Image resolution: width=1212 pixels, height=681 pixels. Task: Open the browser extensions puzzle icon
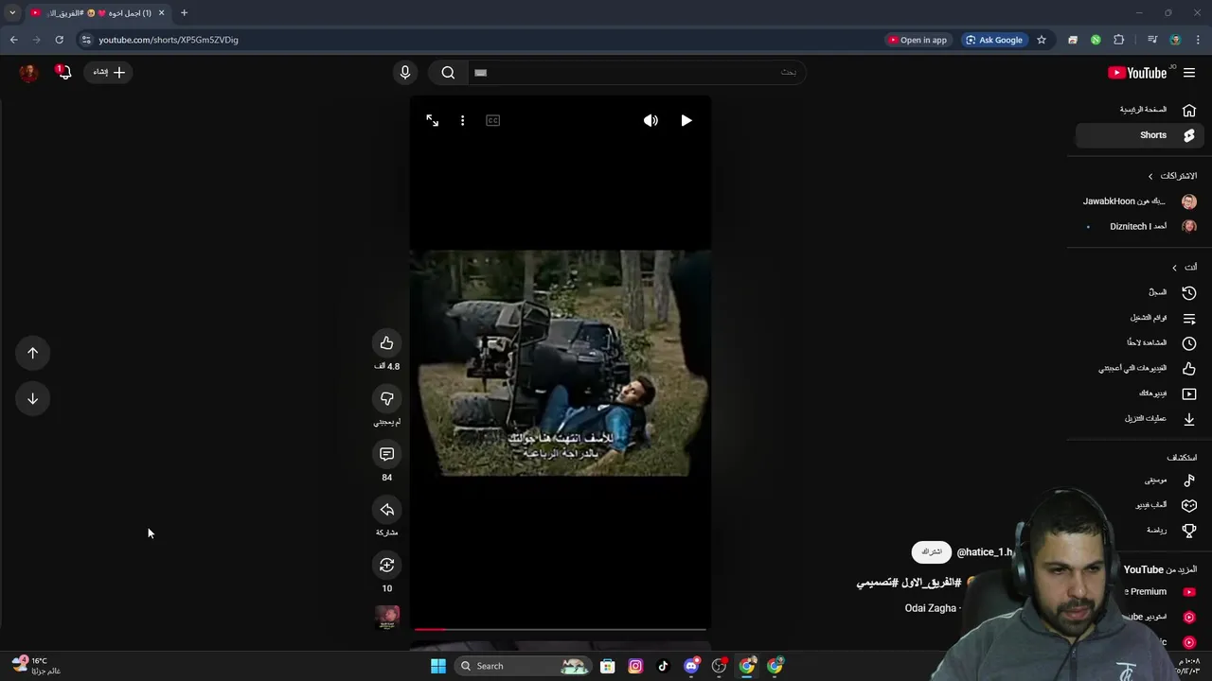(x=1119, y=40)
